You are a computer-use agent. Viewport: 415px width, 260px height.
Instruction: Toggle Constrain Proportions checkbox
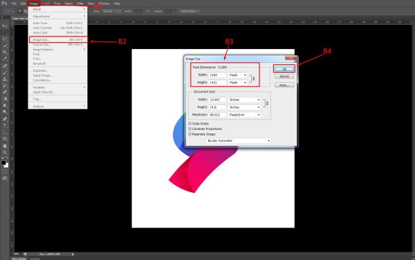pyautogui.click(x=190, y=129)
